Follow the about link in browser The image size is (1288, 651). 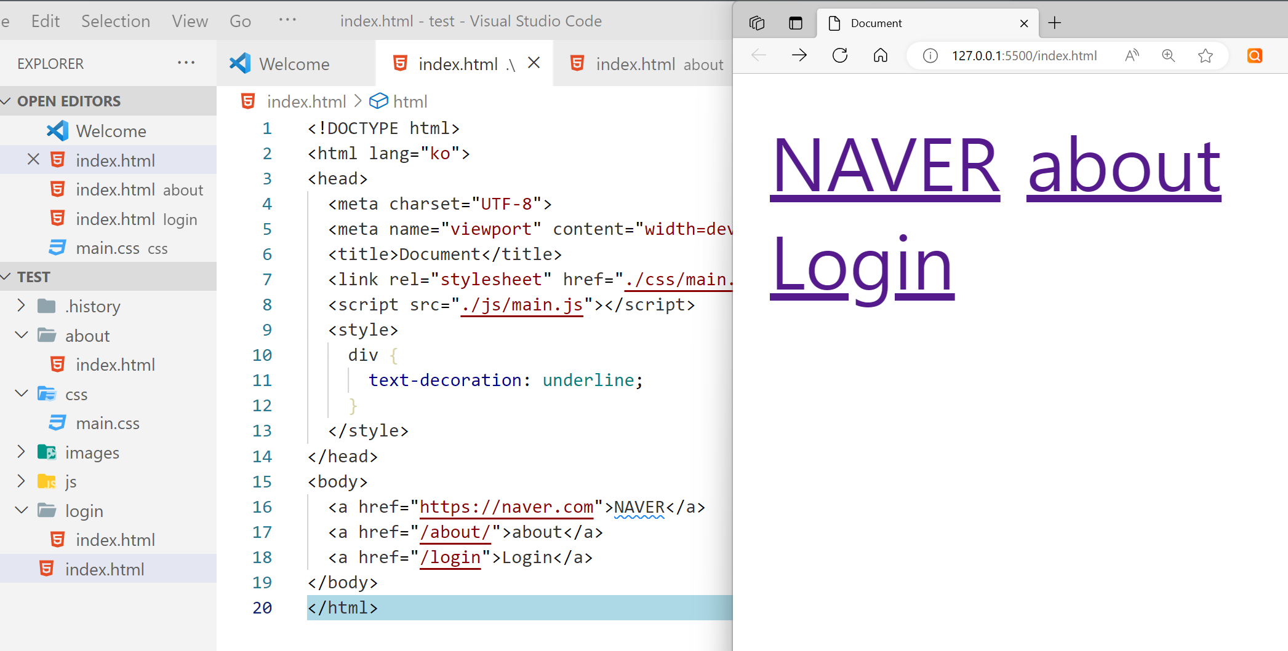pyautogui.click(x=1124, y=166)
